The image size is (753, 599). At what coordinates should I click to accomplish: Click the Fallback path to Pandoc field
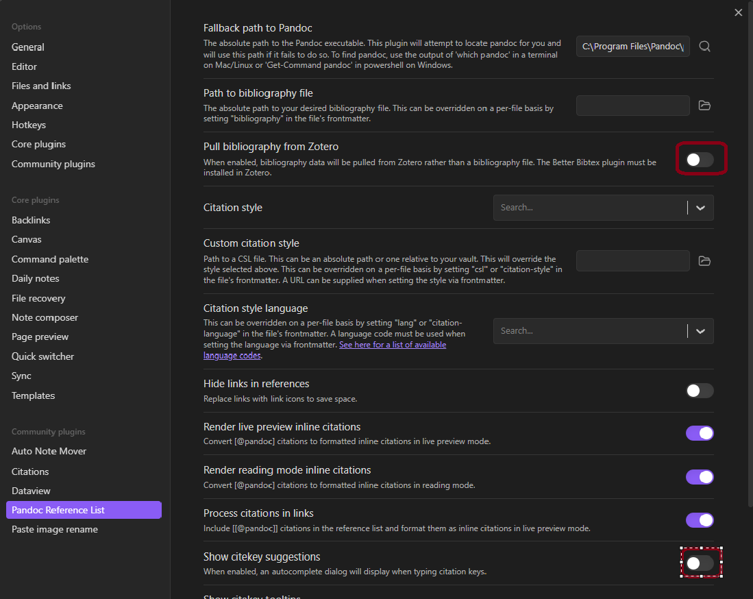[x=632, y=47]
